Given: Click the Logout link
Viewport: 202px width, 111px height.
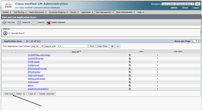Looking at the screenshot, I should [196, 8].
